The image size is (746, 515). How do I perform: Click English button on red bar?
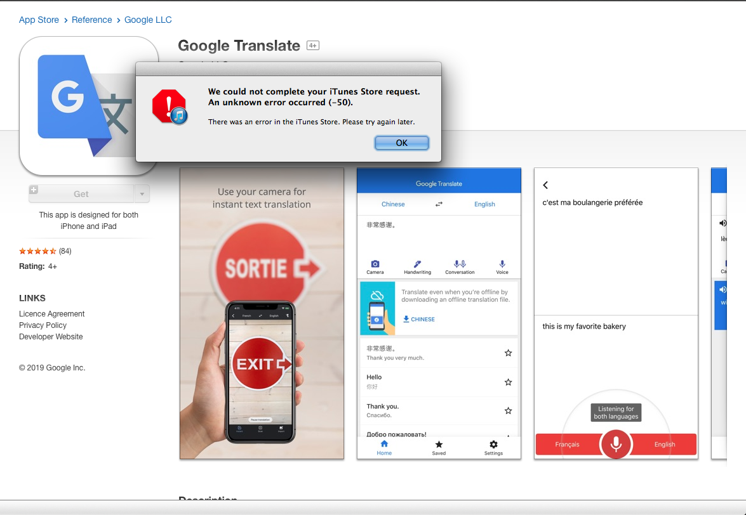pos(665,445)
